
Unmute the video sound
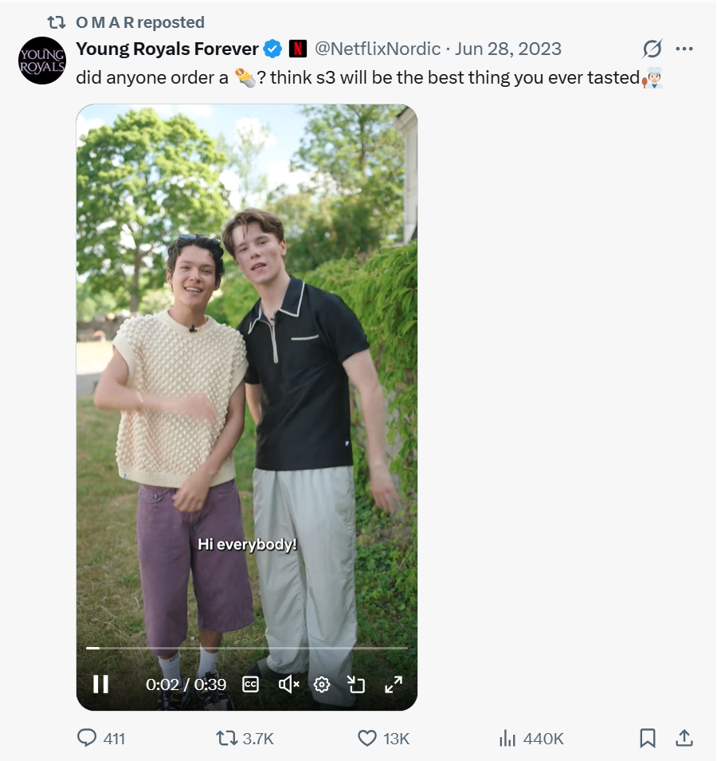pos(288,684)
